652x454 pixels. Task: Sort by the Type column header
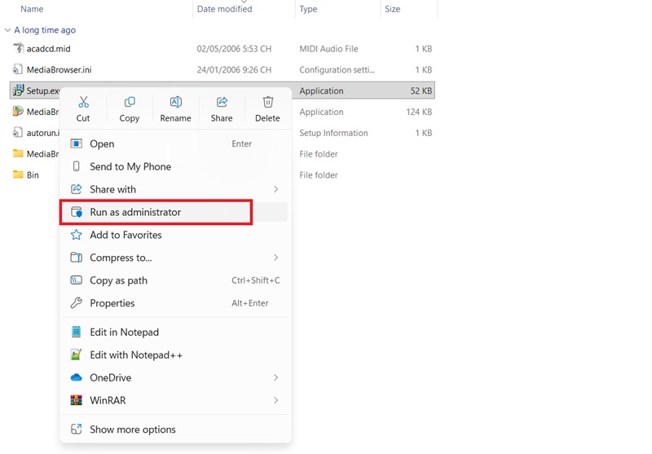(308, 9)
